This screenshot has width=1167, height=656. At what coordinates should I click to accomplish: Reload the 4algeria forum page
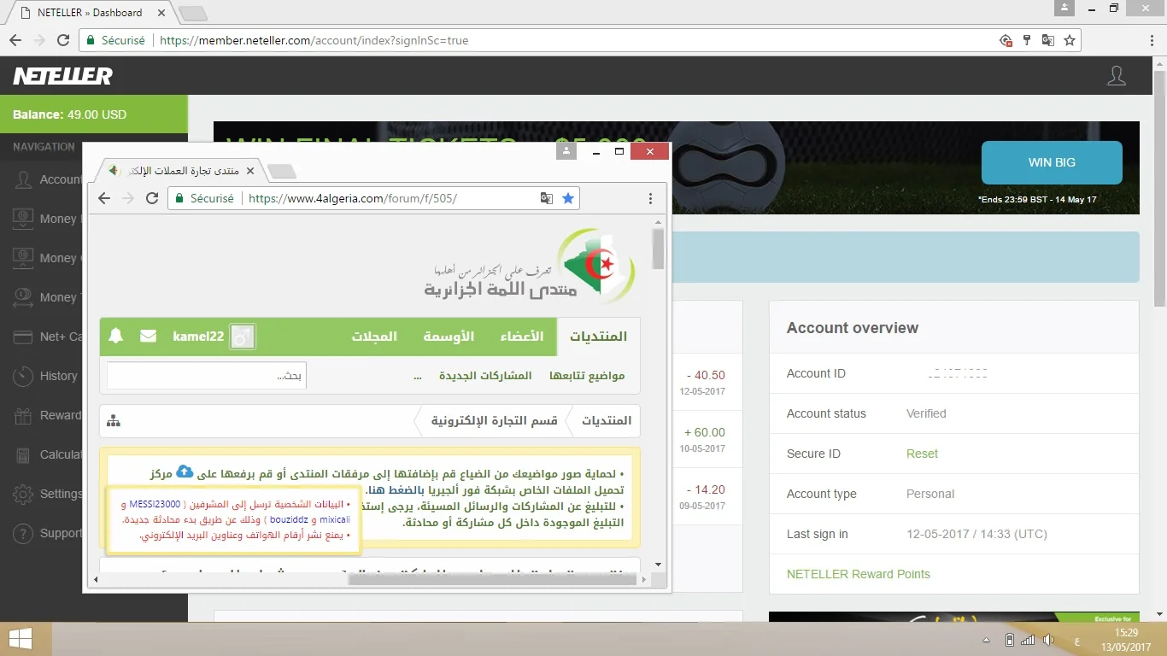click(152, 198)
